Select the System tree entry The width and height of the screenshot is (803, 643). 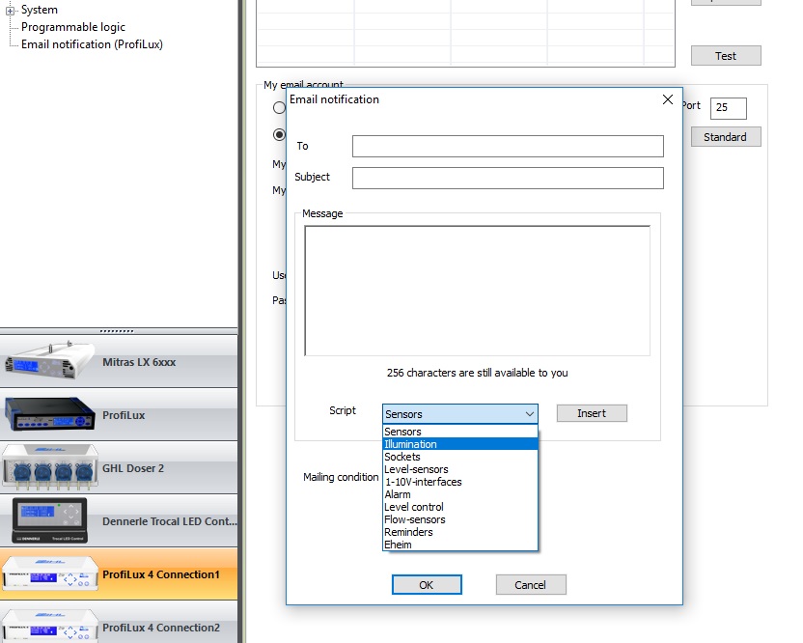tap(40, 10)
